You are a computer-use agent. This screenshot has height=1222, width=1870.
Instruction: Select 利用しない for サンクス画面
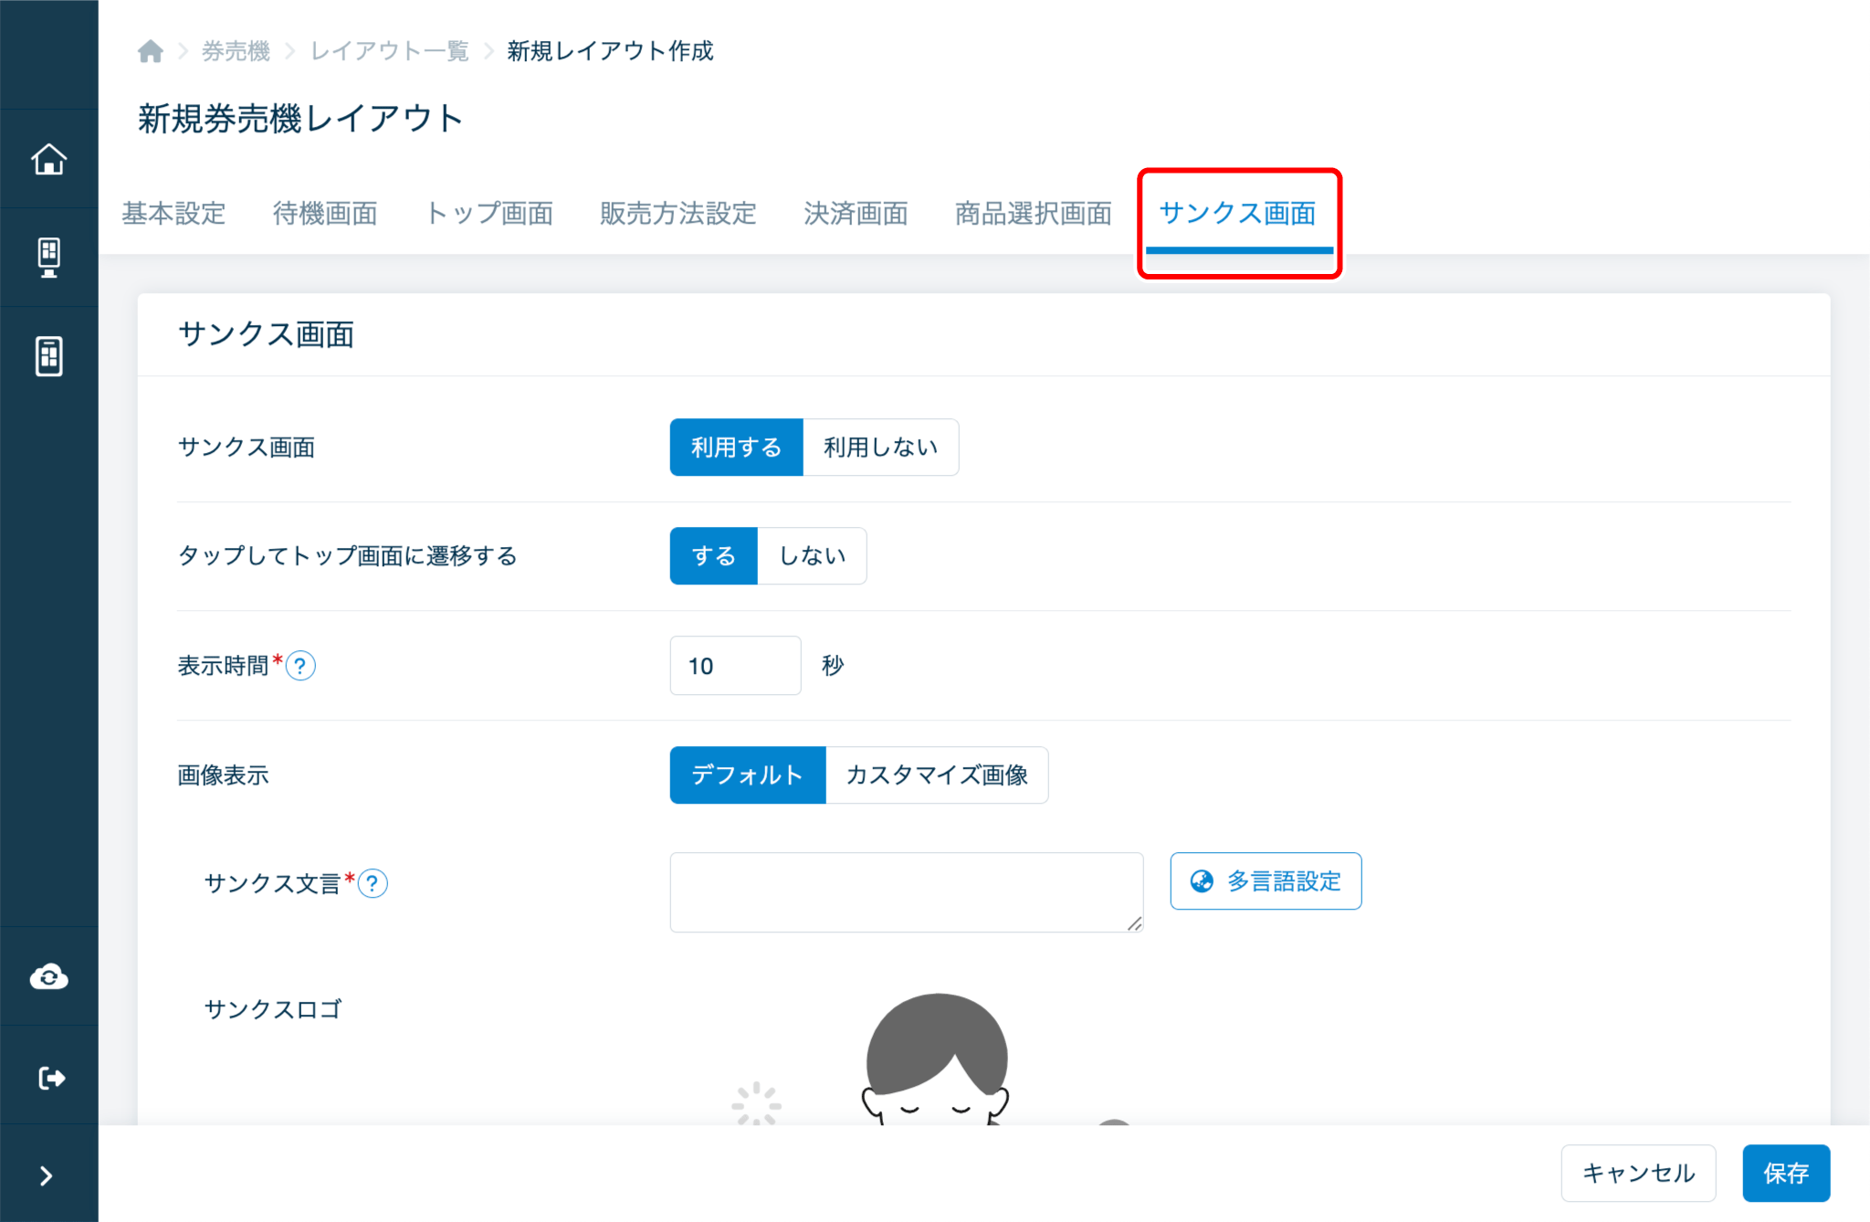tap(880, 448)
